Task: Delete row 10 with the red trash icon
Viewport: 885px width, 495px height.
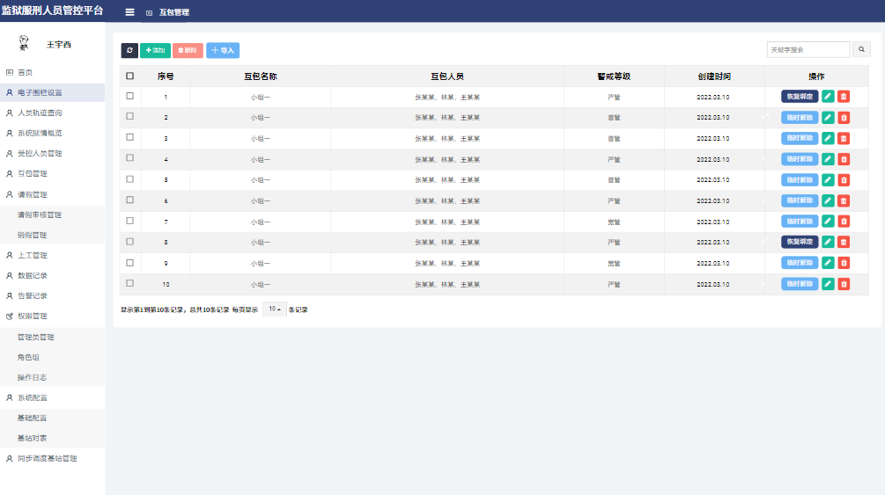Action: click(844, 284)
